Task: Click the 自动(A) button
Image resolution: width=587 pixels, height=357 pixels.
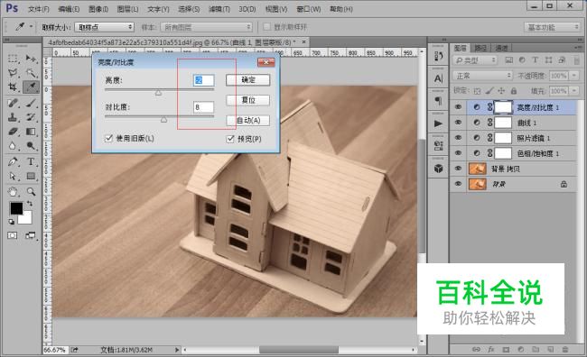Action: click(x=247, y=120)
